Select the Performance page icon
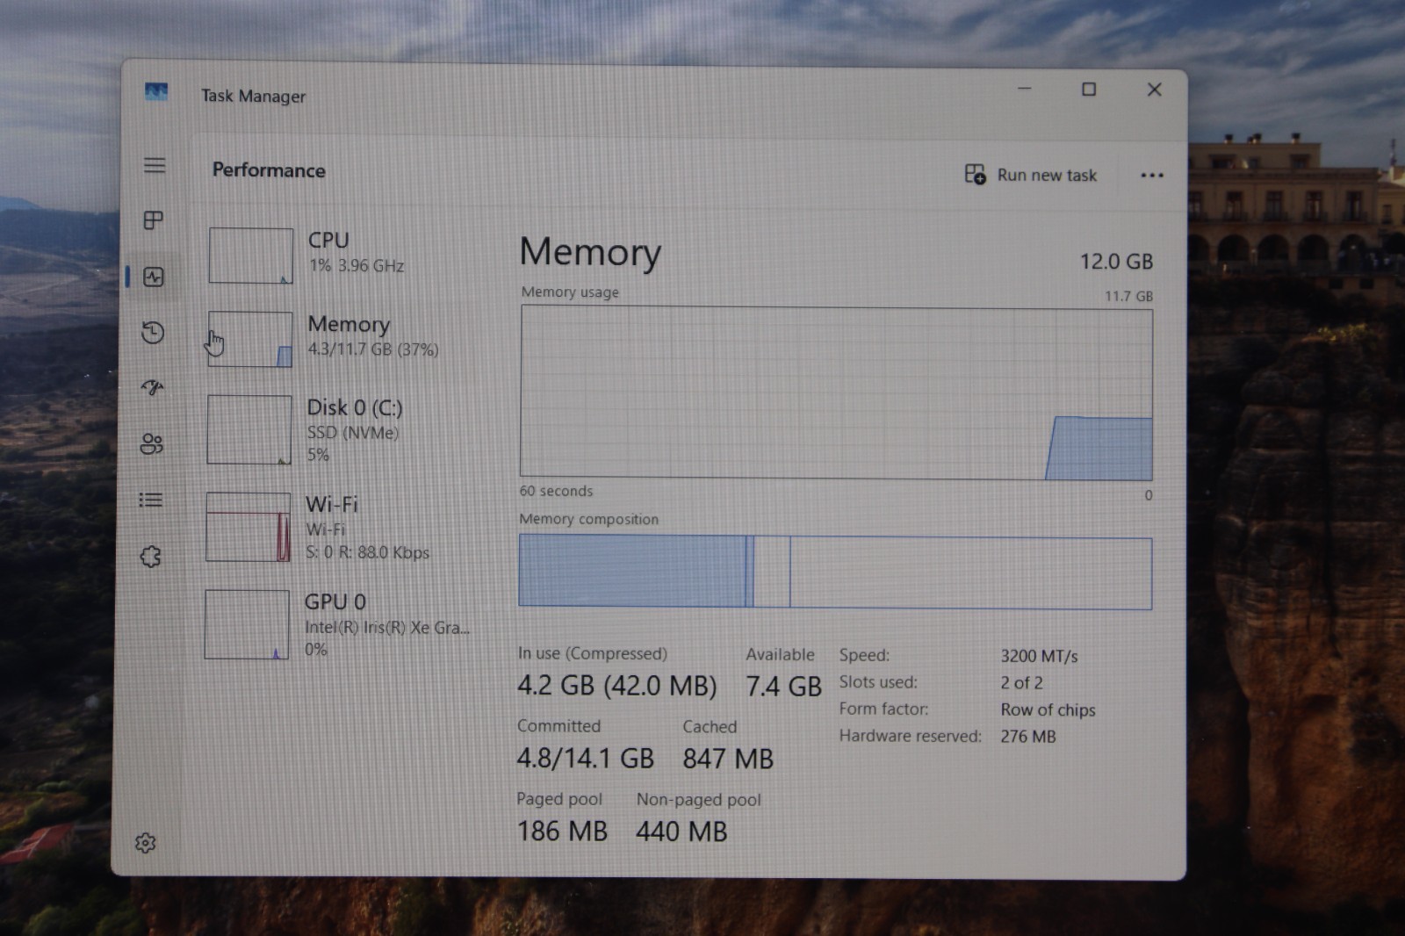 tap(154, 277)
